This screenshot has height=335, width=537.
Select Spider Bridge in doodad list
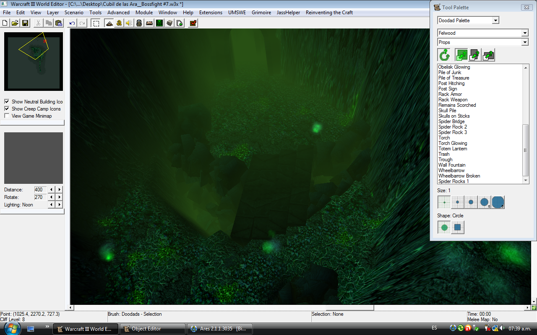[x=451, y=121]
